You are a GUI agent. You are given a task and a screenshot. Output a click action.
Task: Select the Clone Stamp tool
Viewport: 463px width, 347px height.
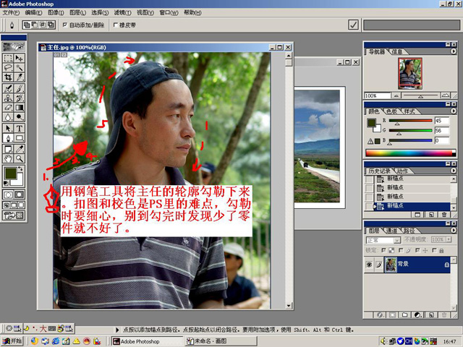8,98
